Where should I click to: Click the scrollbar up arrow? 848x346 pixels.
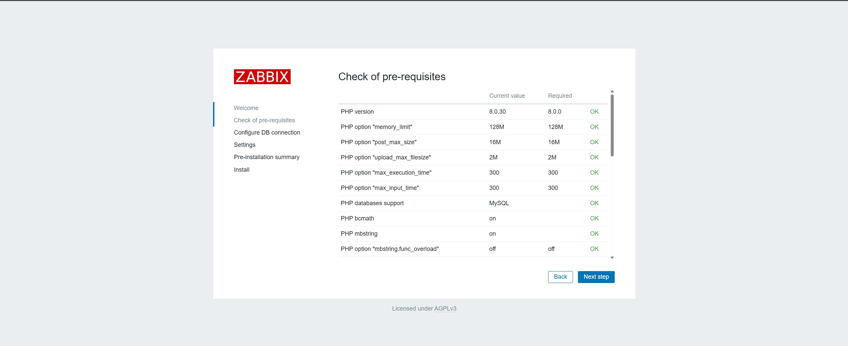pyautogui.click(x=612, y=91)
